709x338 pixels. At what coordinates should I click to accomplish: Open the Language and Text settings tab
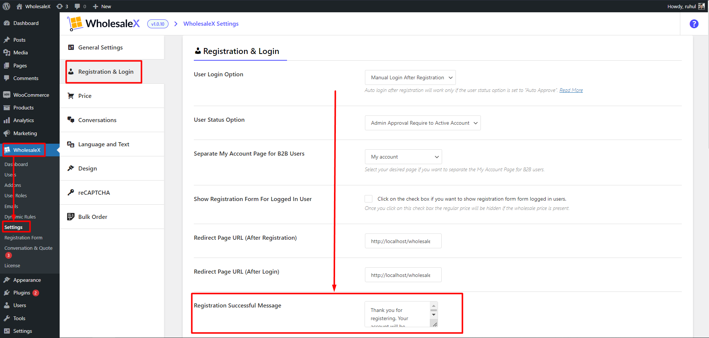pos(112,144)
